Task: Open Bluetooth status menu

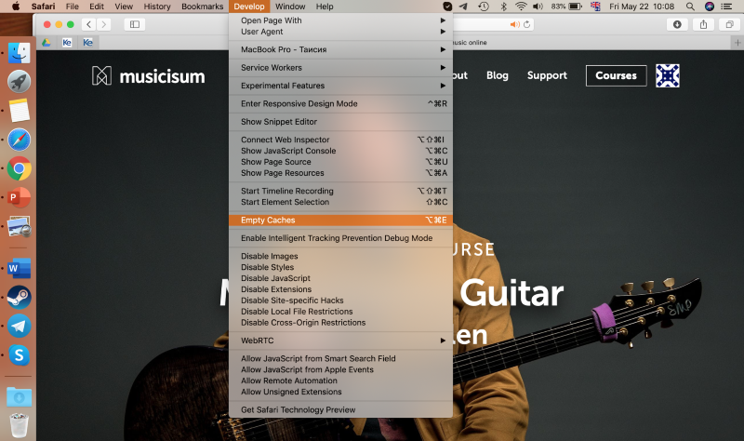Action: [x=504, y=7]
